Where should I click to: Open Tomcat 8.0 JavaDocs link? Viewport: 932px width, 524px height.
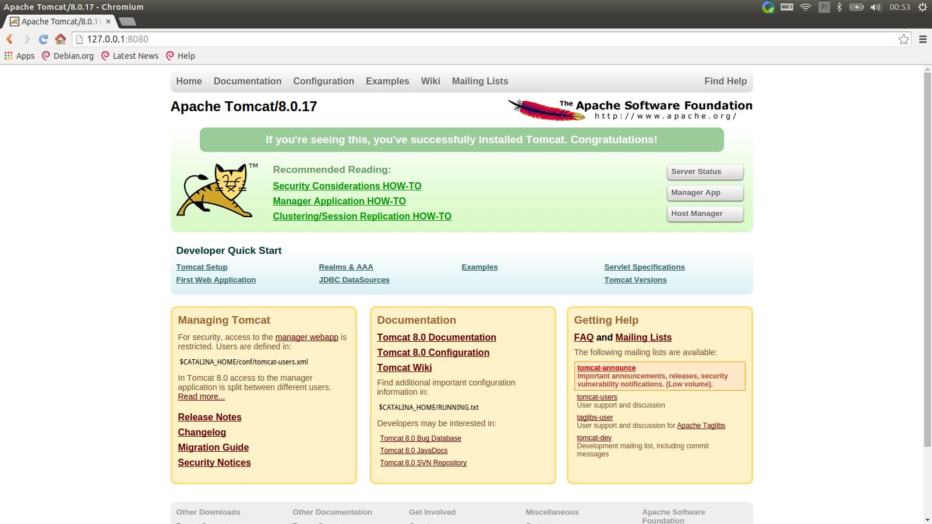(414, 451)
